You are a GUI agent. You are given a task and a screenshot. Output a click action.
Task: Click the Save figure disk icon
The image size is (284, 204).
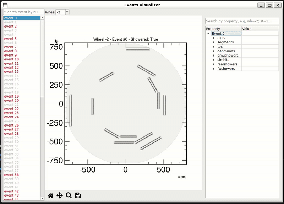click(78, 196)
